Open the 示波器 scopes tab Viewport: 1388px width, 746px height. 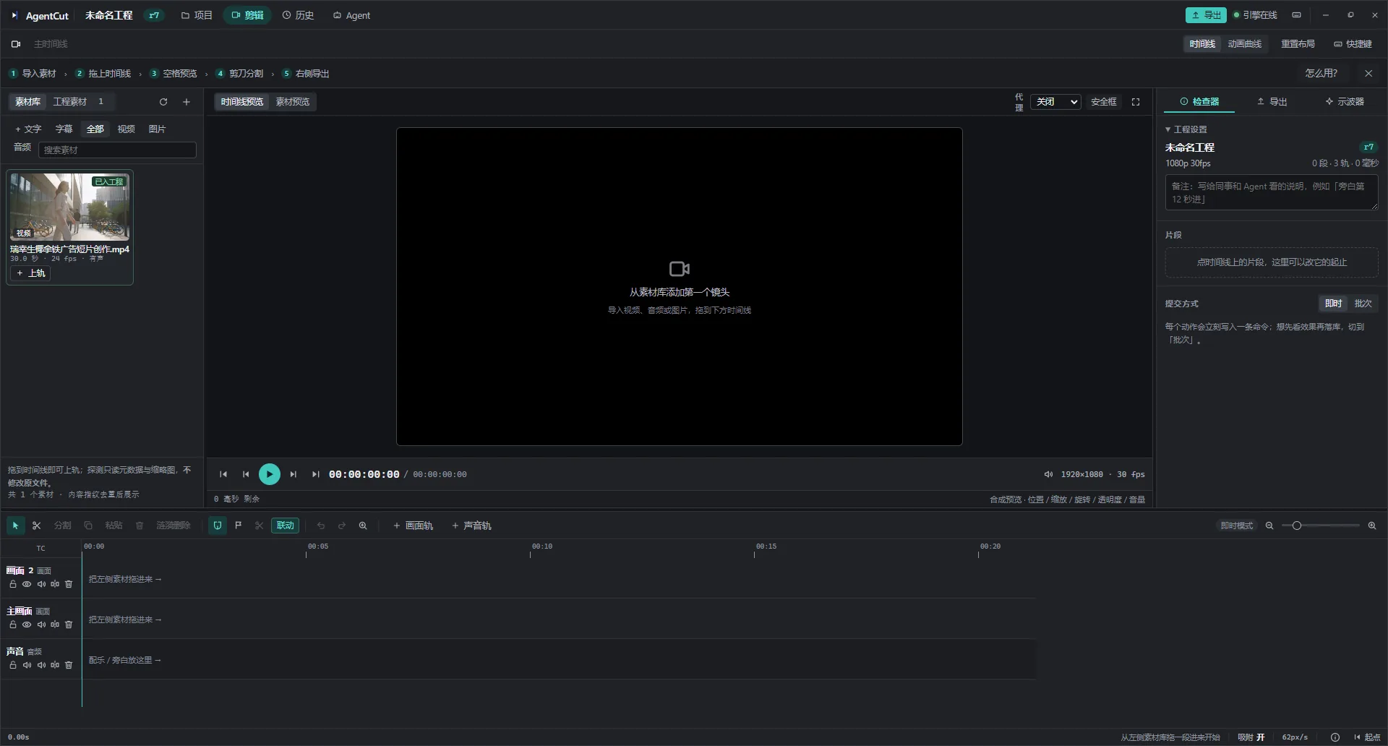click(1345, 102)
